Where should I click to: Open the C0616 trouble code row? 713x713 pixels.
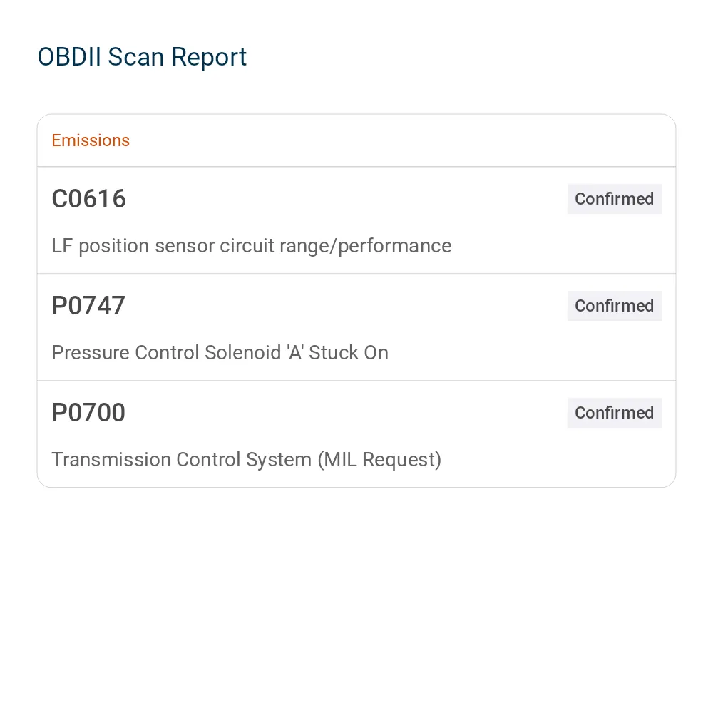click(356, 220)
